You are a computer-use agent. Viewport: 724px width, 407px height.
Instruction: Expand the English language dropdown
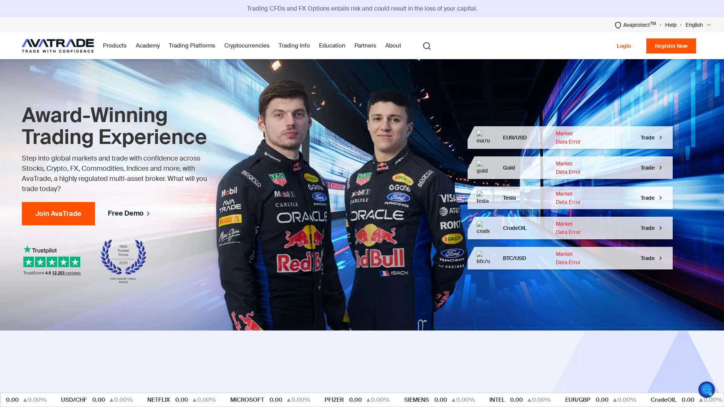698,25
